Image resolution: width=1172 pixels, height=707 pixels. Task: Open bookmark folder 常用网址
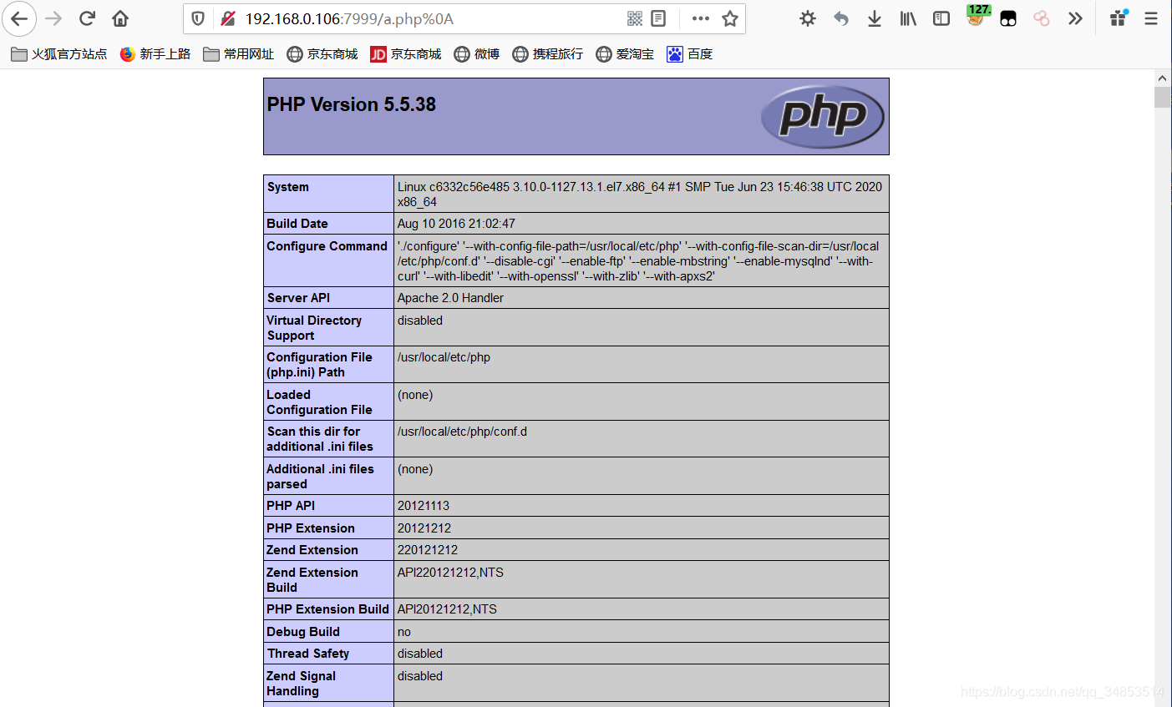(239, 54)
